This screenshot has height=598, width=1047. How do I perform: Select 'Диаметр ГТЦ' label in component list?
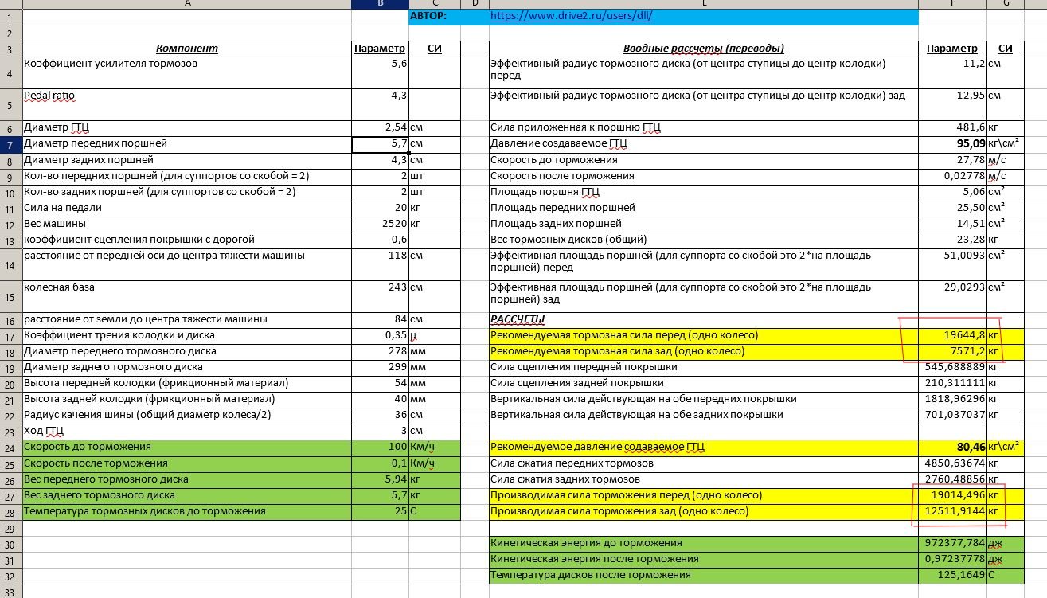click(x=187, y=128)
